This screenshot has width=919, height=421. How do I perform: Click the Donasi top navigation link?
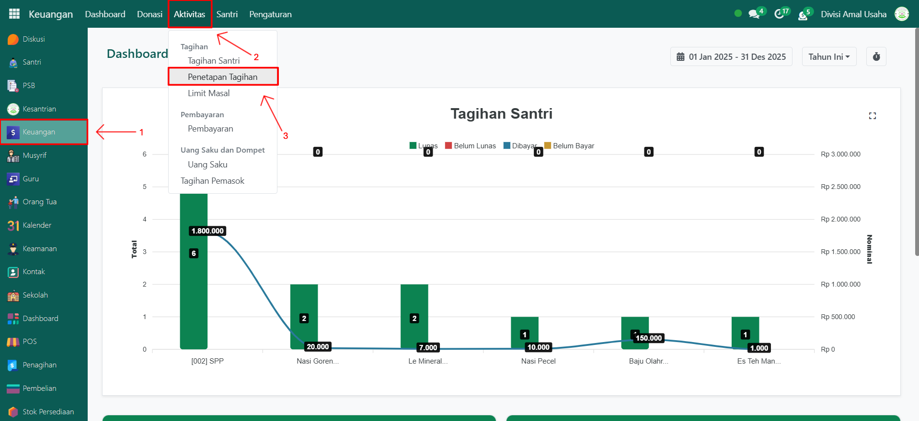(149, 14)
